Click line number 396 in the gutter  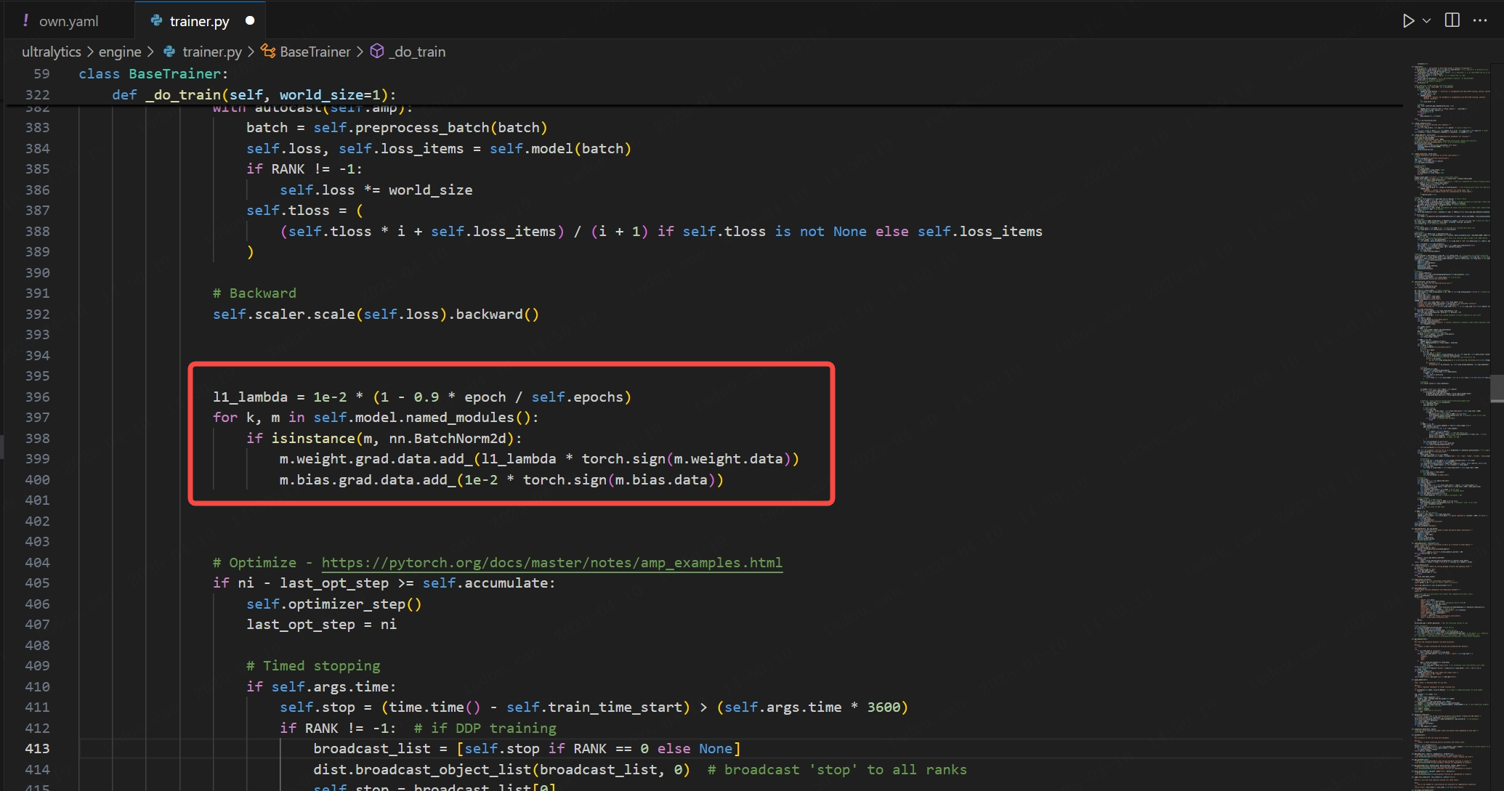[38, 397]
